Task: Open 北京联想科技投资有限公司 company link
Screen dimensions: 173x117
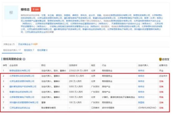Action: click(x=22, y=76)
